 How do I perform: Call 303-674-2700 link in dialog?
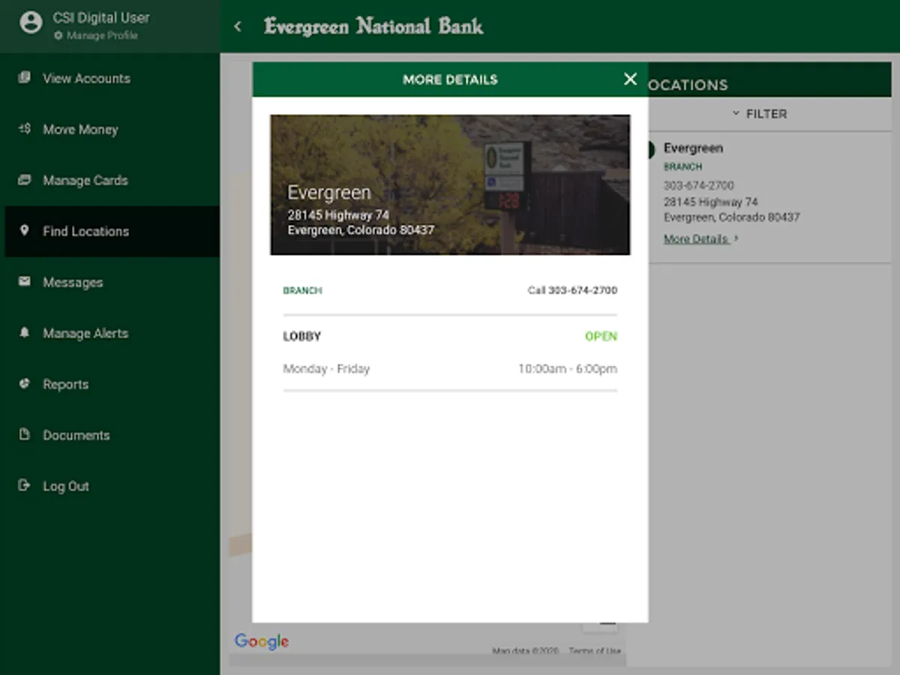tap(572, 290)
